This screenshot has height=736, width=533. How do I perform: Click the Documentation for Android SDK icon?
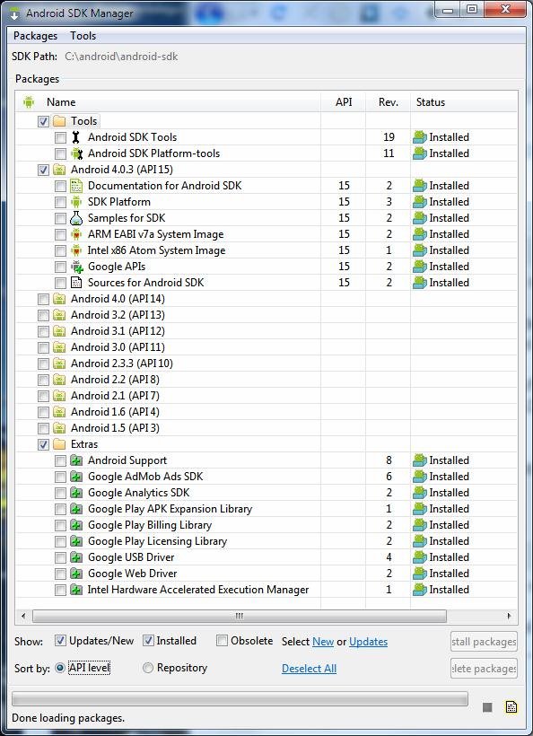coord(76,186)
